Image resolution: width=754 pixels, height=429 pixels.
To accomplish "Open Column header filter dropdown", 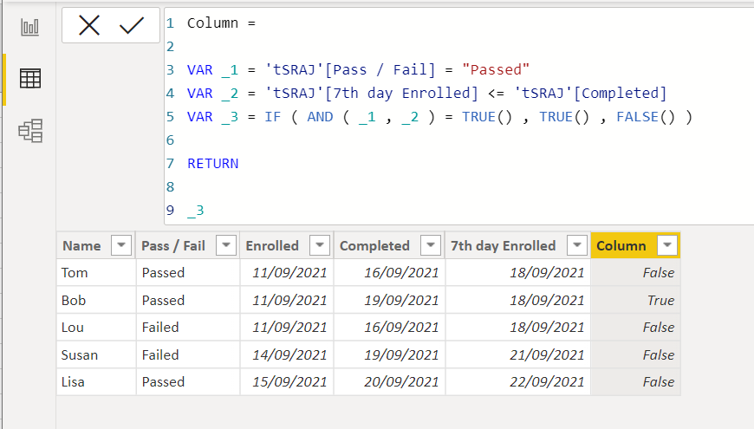I will (667, 245).
